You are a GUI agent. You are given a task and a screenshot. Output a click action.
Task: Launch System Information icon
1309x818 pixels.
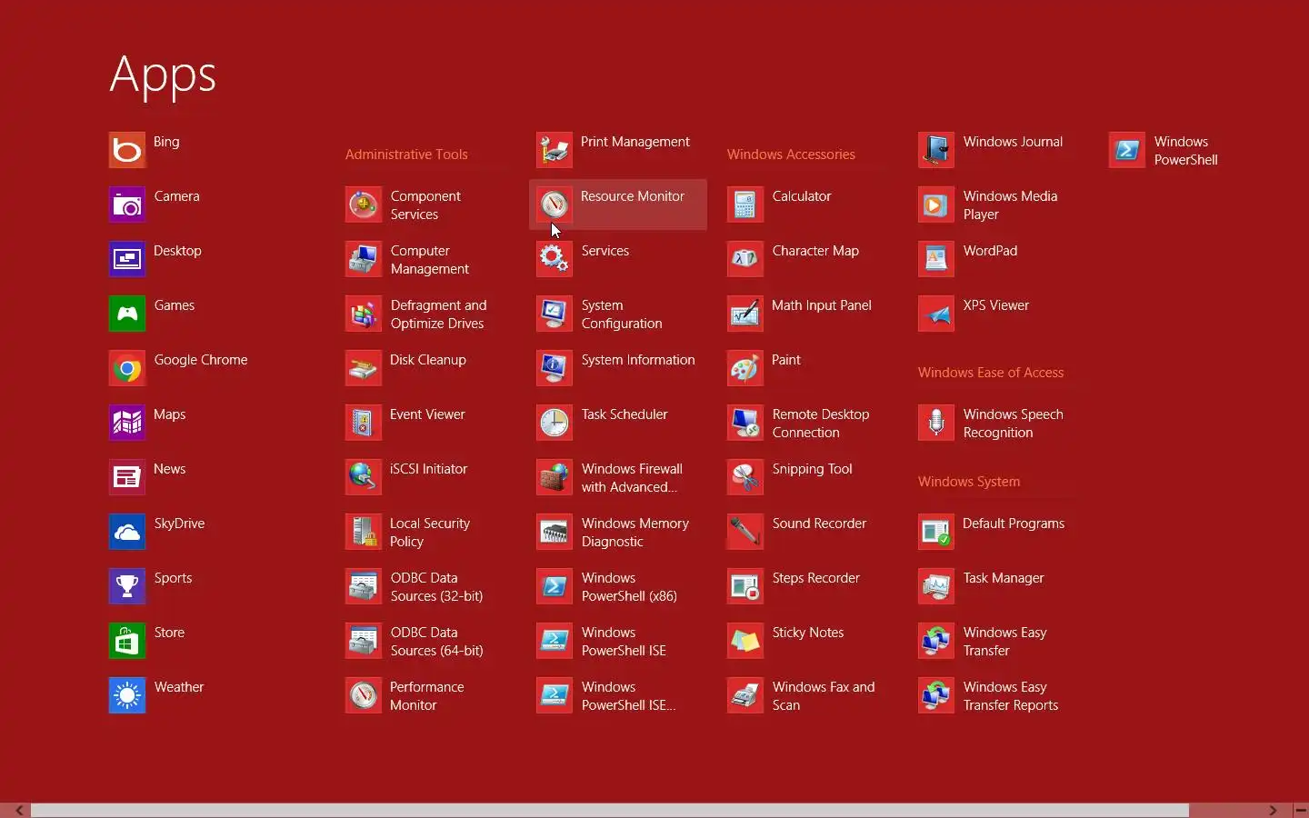(x=555, y=368)
